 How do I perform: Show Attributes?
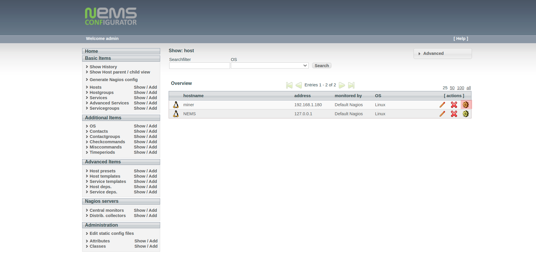pos(140,241)
